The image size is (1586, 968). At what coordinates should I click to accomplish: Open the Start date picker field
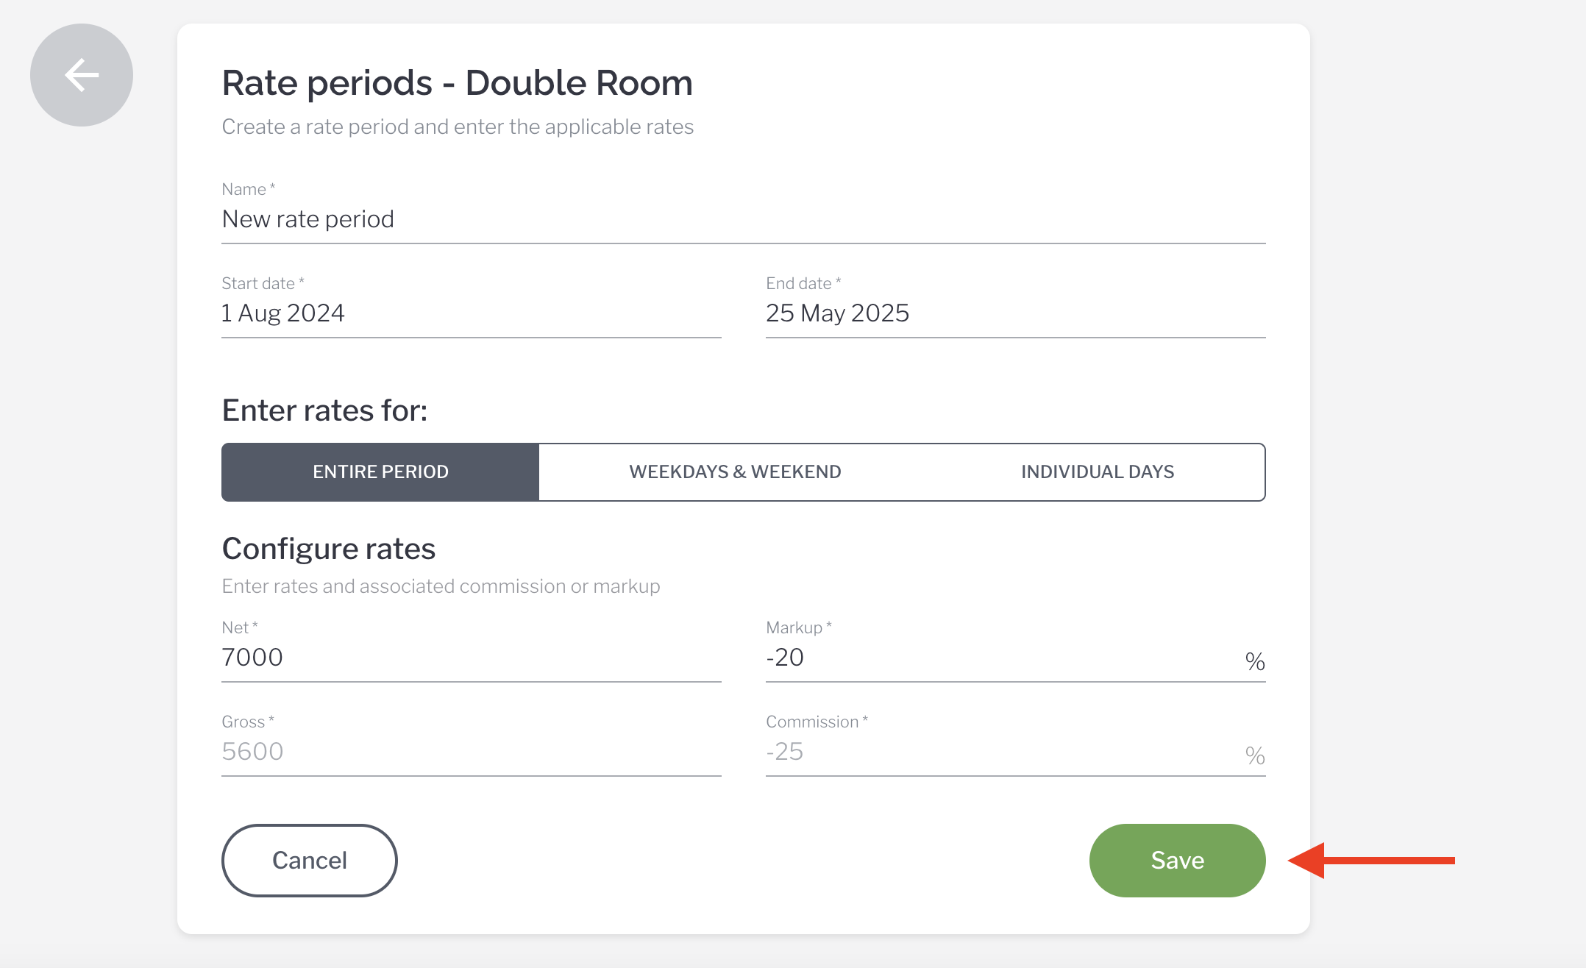coord(471,313)
